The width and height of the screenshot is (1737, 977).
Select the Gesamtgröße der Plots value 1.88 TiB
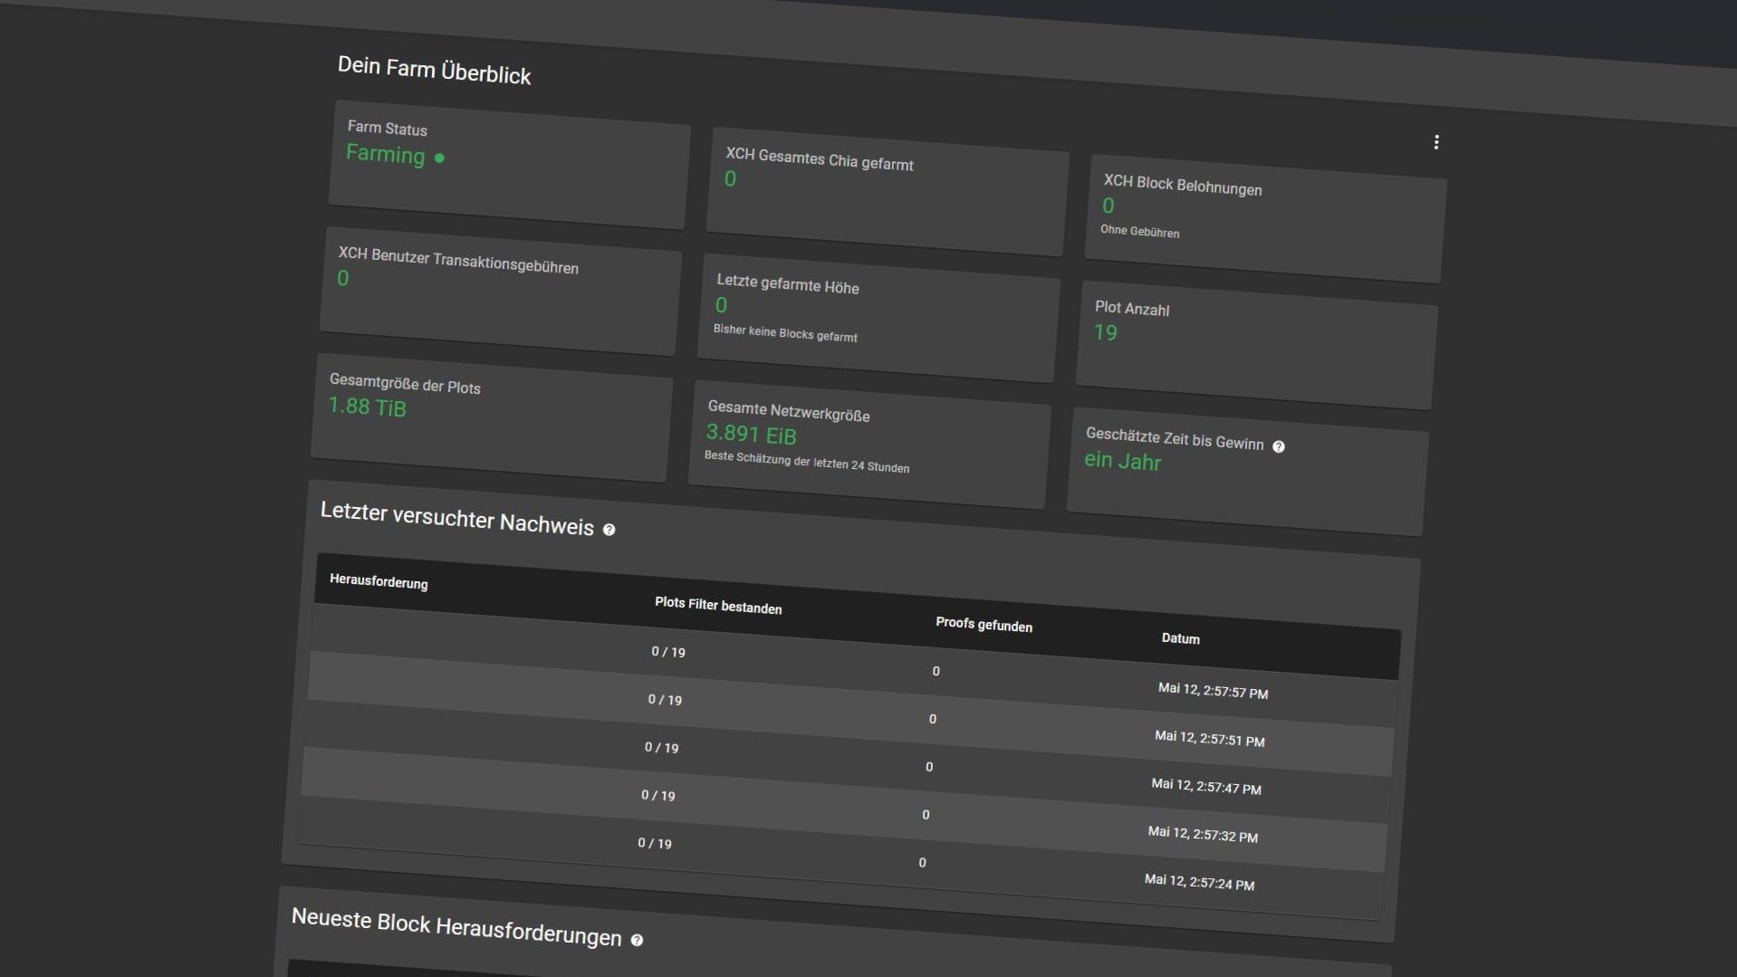tap(368, 407)
